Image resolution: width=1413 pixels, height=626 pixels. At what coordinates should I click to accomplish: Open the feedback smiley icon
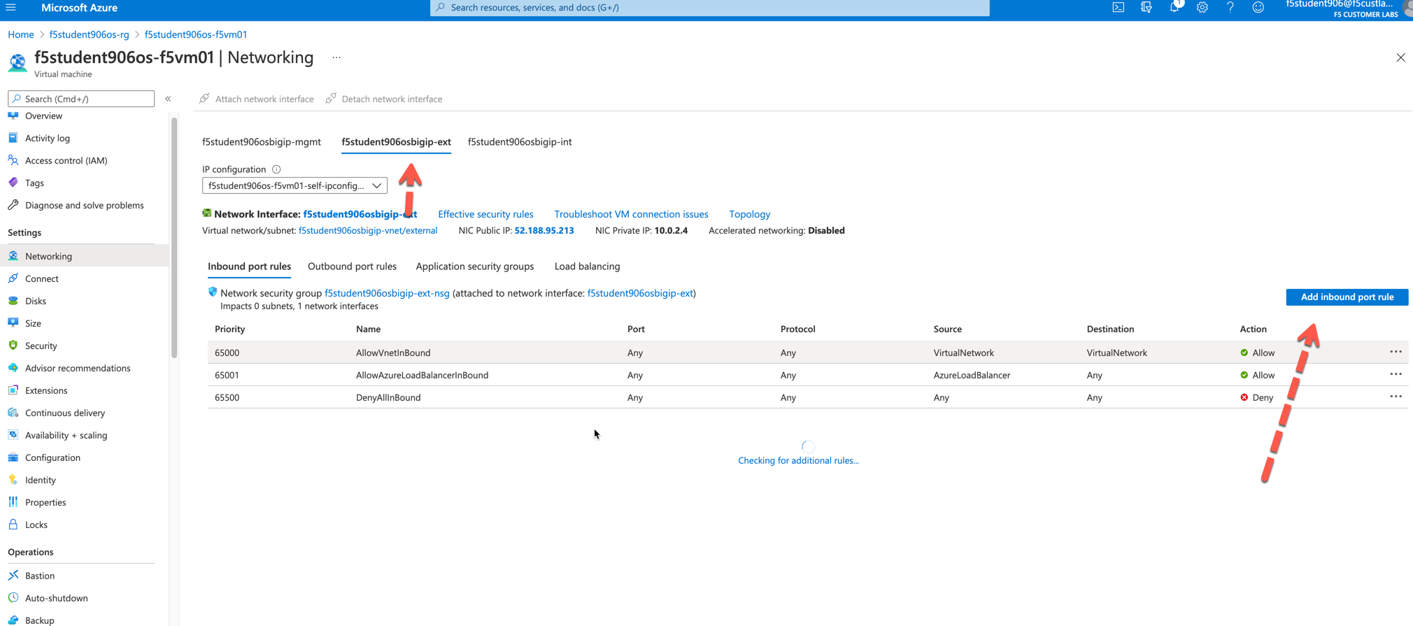[x=1258, y=8]
